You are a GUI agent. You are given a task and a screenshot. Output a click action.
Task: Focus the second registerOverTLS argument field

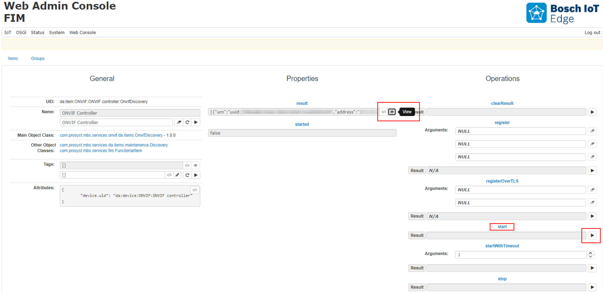[x=520, y=203]
